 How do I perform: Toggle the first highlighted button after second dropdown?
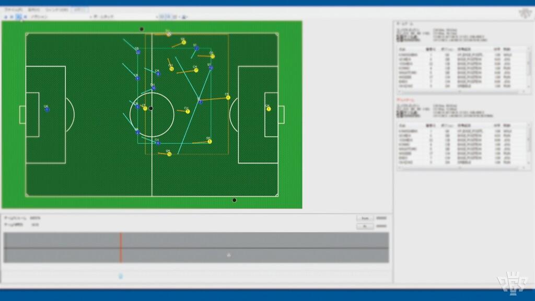coord(162,17)
